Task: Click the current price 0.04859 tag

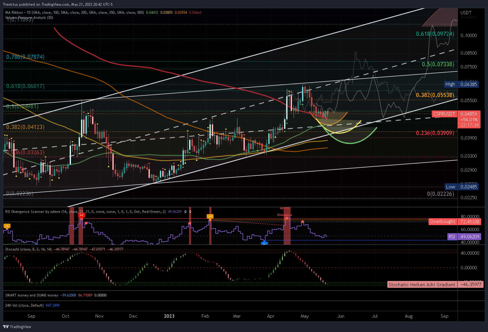Action: click(x=469, y=114)
